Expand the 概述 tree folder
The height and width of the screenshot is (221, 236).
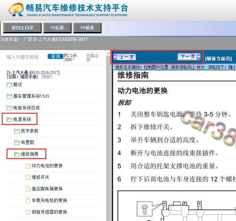(18, 84)
